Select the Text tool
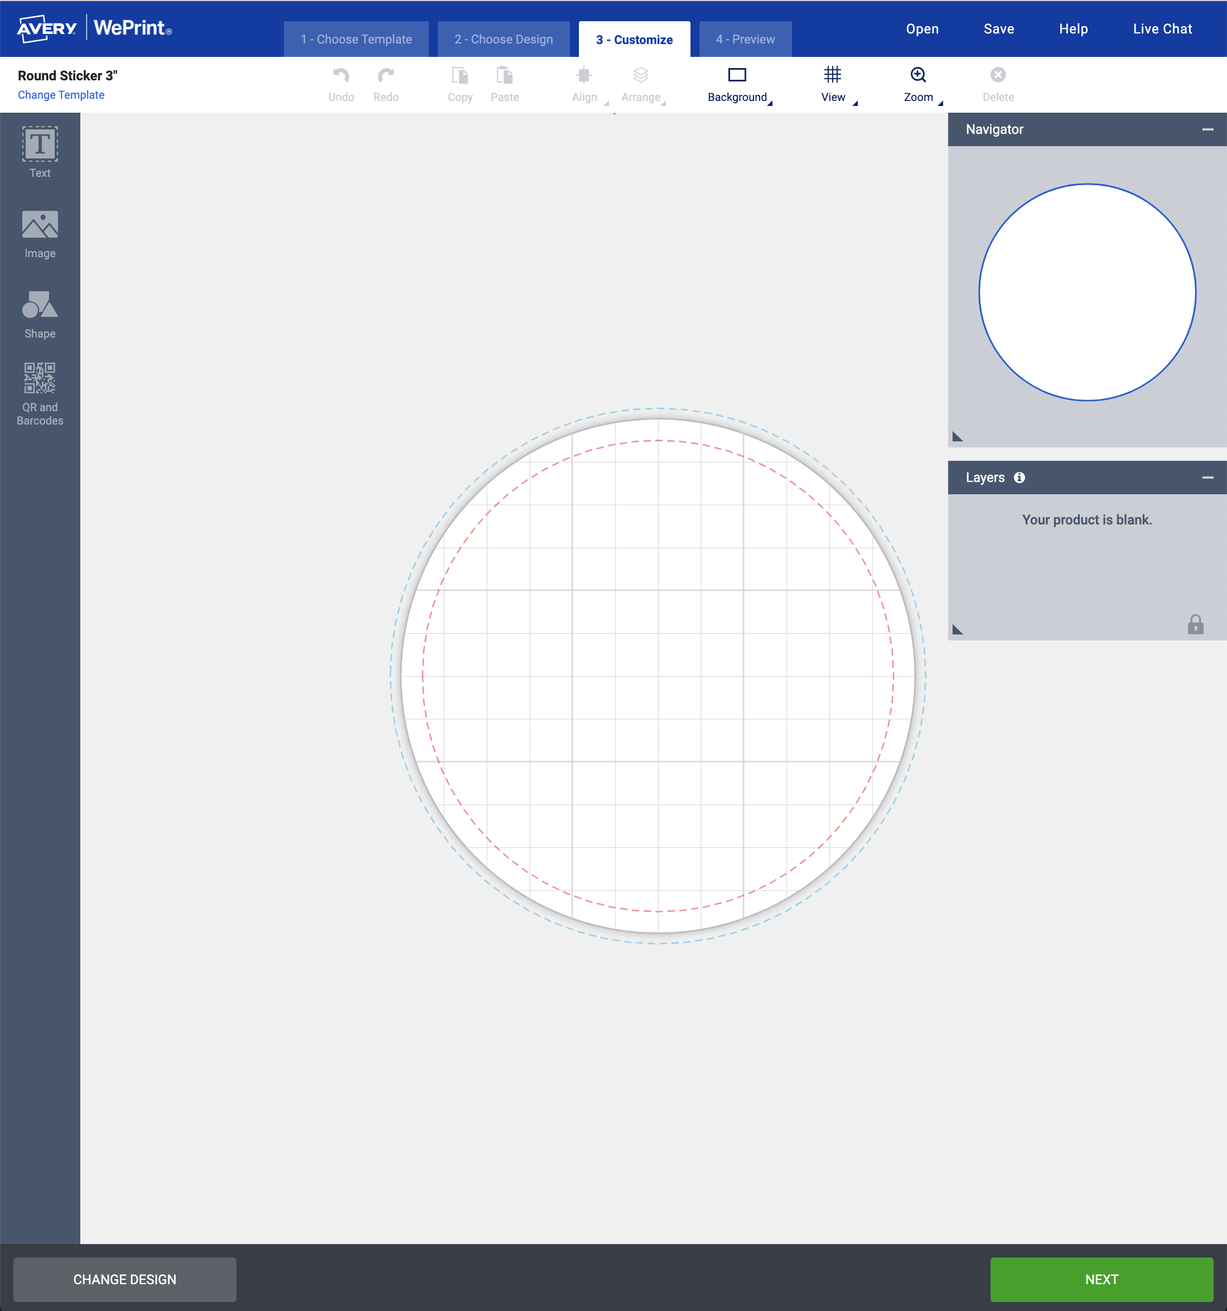Image resolution: width=1227 pixels, height=1311 pixels. tap(40, 151)
